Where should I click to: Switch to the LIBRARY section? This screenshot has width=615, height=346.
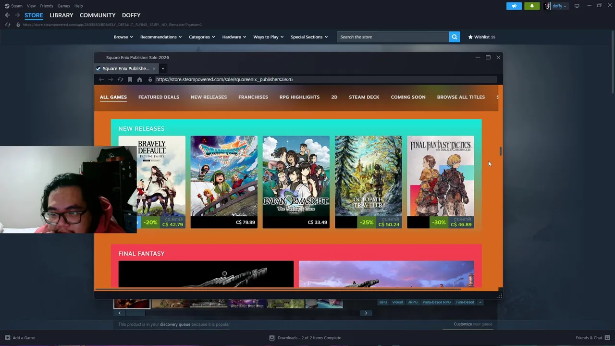pos(61,15)
